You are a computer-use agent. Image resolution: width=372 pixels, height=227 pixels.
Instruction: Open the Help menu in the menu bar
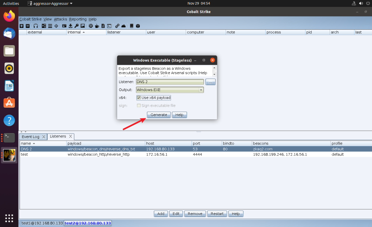click(x=93, y=19)
